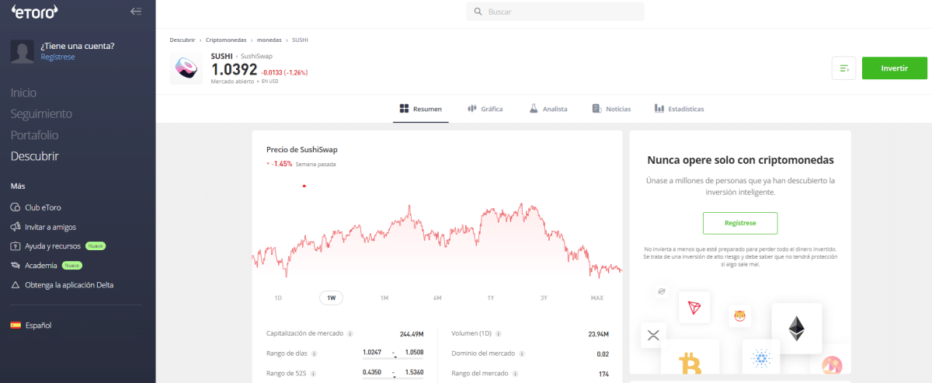Open the Regístrese link in the sidebar
Screen dimensions: 932x383
point(57,57)
